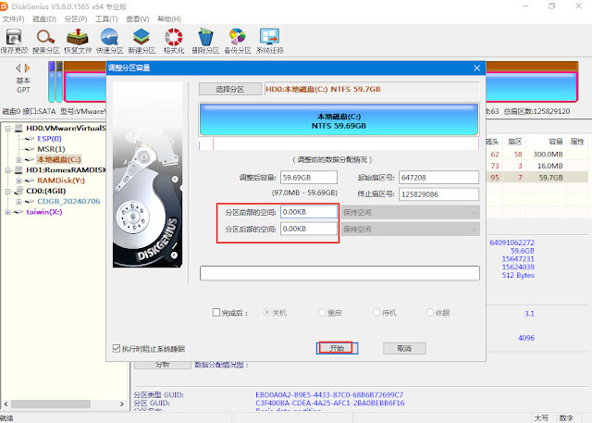
Task: Close the 调整分区容量 dialog
Action: pos(477,68)
